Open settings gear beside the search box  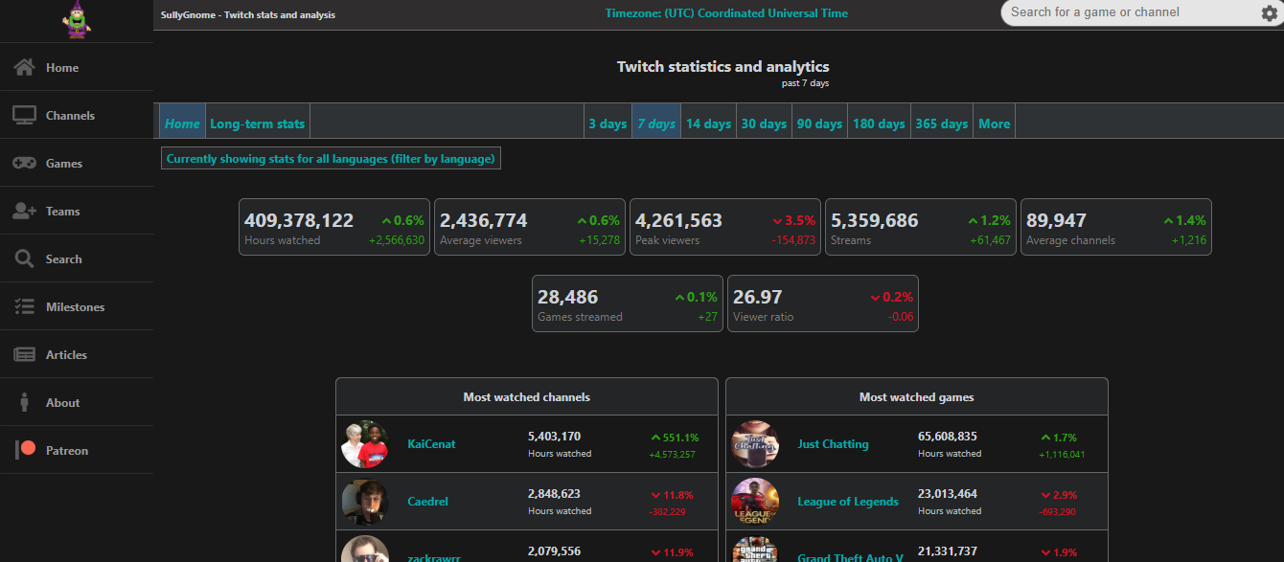(x=1270, y=13)
